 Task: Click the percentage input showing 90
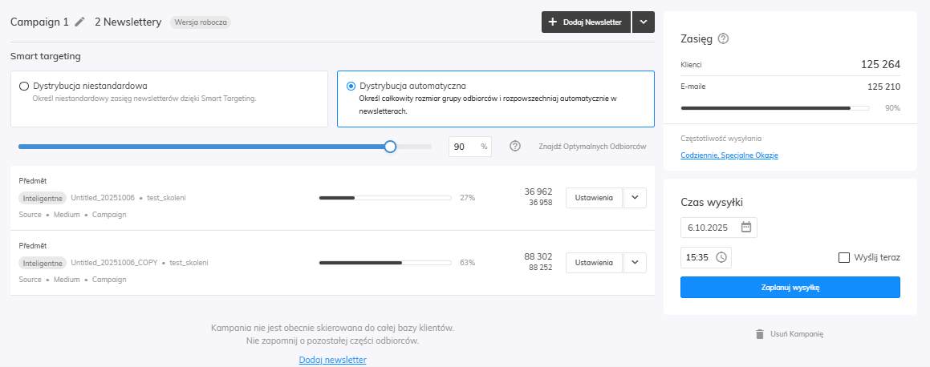click(463, 147)
